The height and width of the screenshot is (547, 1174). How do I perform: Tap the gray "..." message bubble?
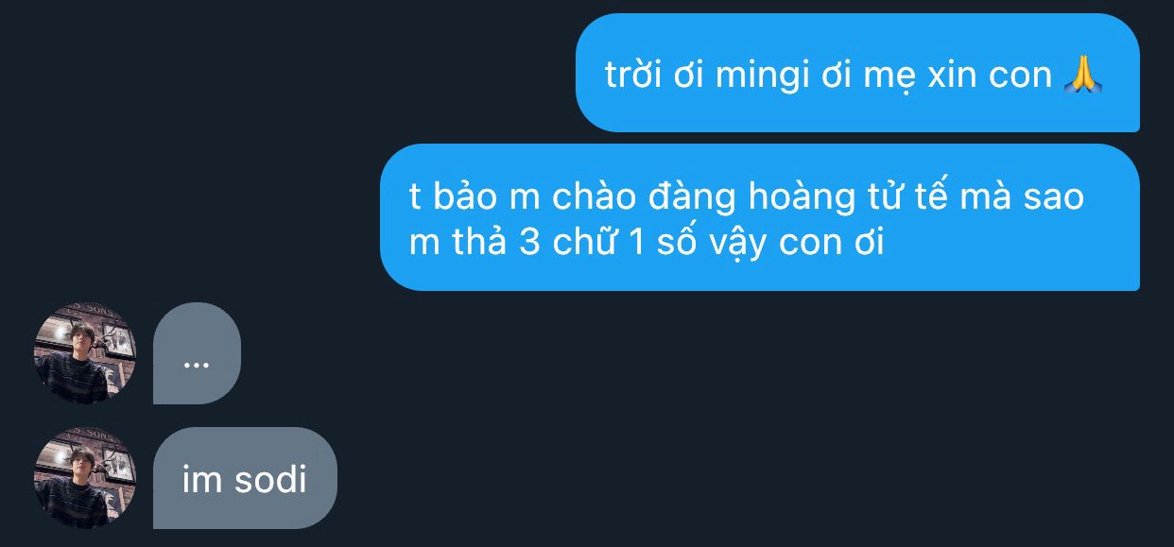click(x=197, y=353)
